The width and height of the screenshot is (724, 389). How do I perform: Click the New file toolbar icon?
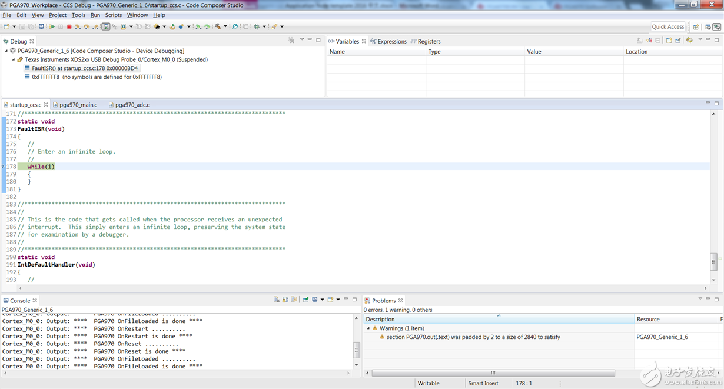(6, 26)
